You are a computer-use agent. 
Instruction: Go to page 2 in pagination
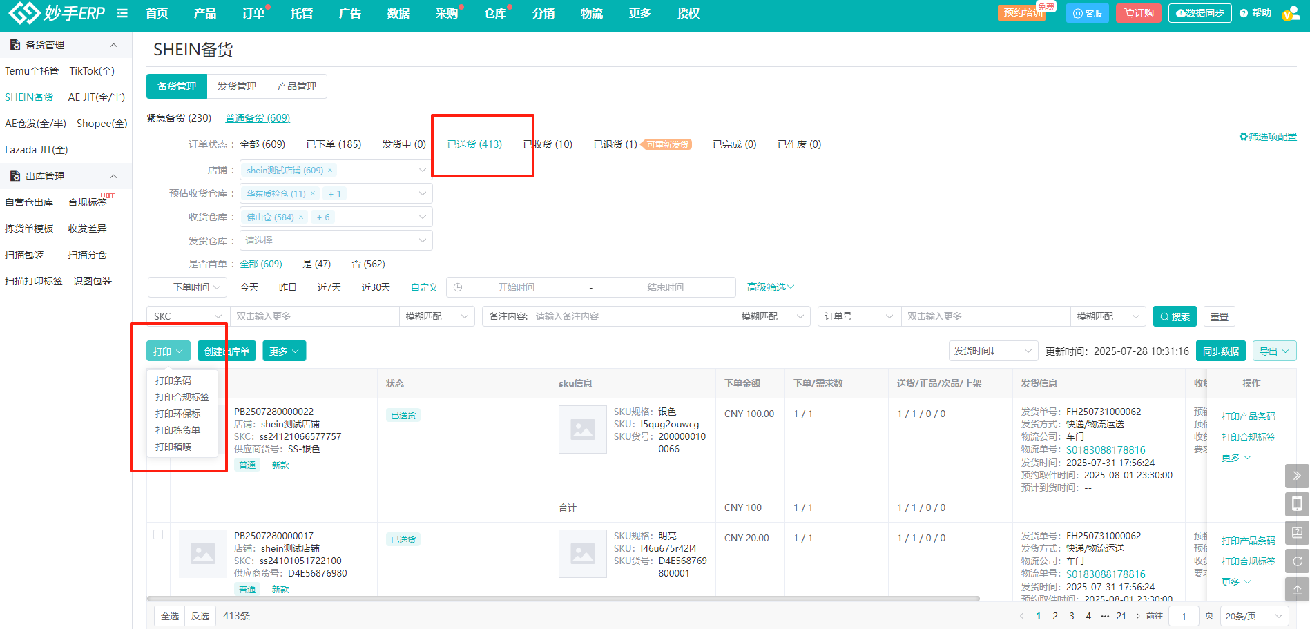(1055, 616)
